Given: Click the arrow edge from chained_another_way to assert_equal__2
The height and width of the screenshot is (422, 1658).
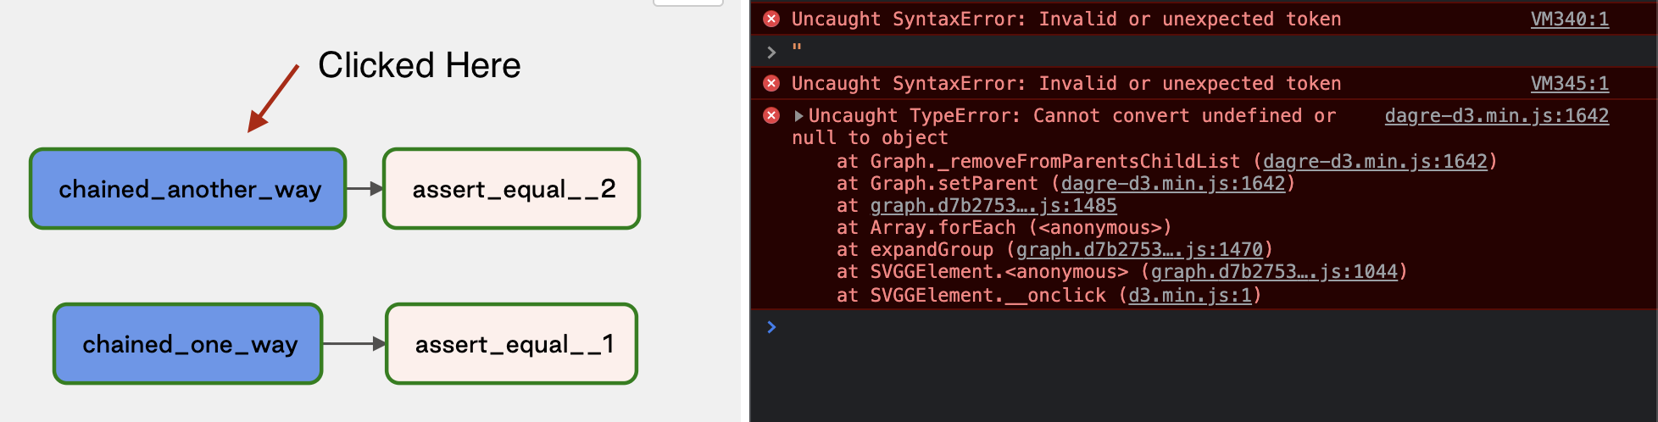Looking at the screenshot, I should point(365,189).
